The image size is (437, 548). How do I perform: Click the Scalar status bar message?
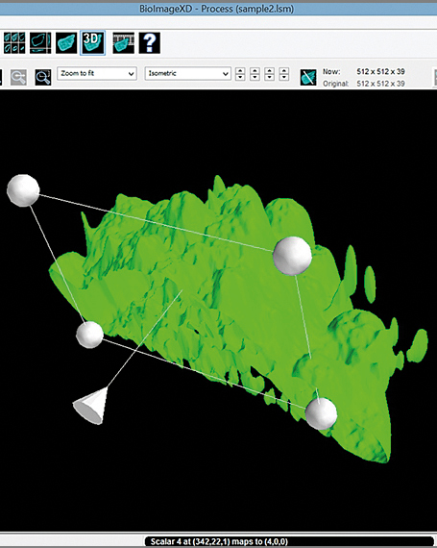(x=219, y=541)
